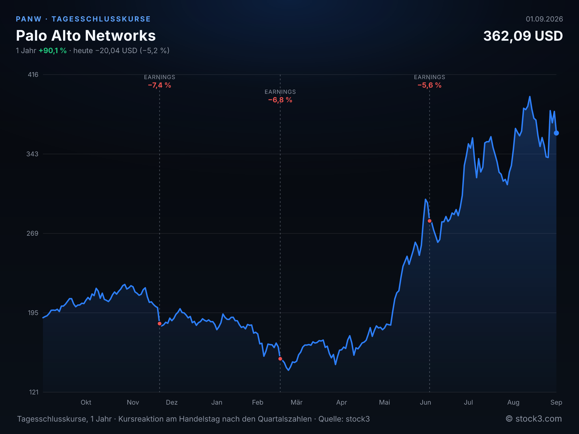
Task: Click the 'PANW · TAGESSCHLUSSKURSE' header
Action: click(83, 19)
